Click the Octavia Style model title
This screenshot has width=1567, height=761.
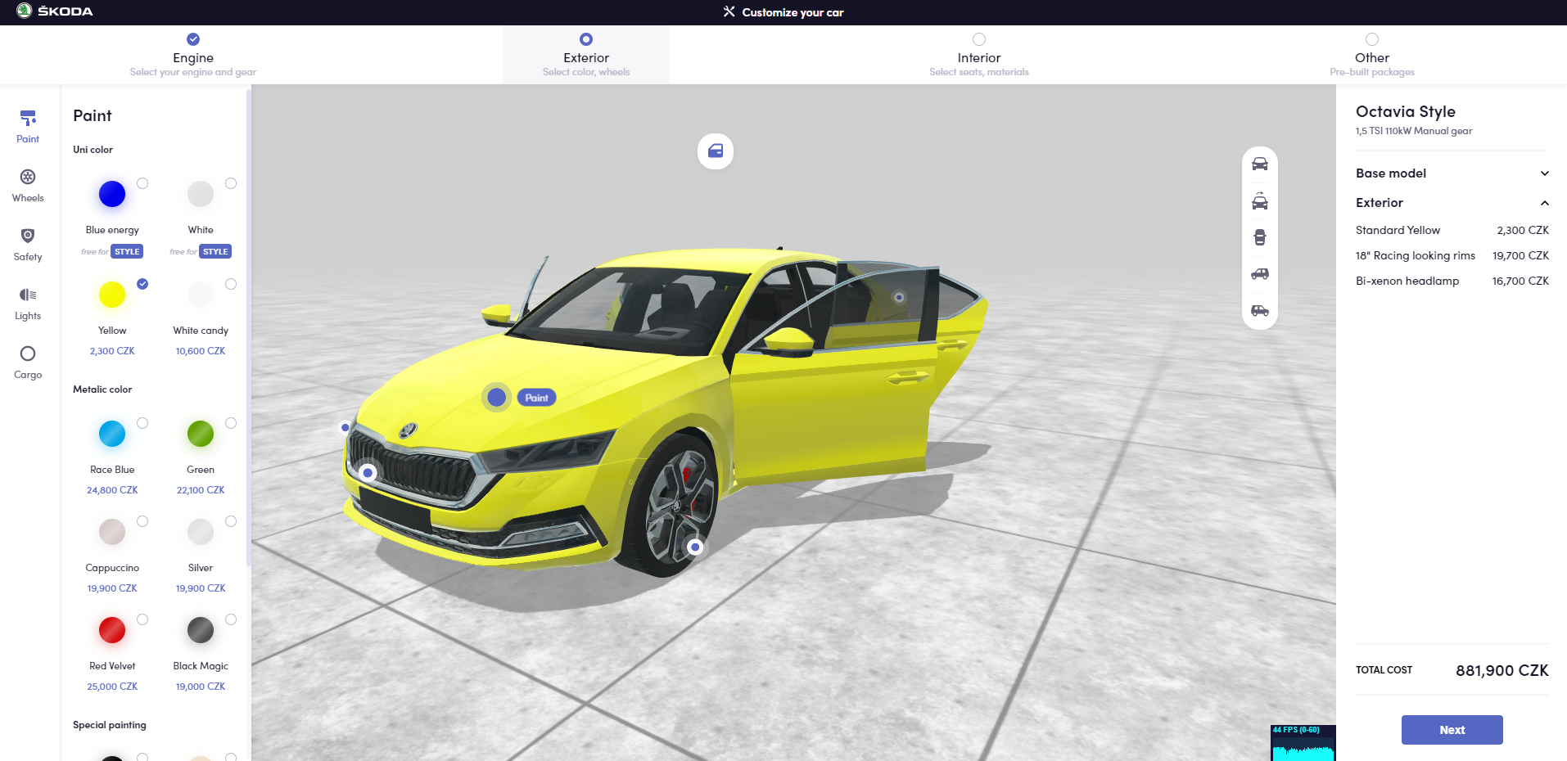(1405, 112)
